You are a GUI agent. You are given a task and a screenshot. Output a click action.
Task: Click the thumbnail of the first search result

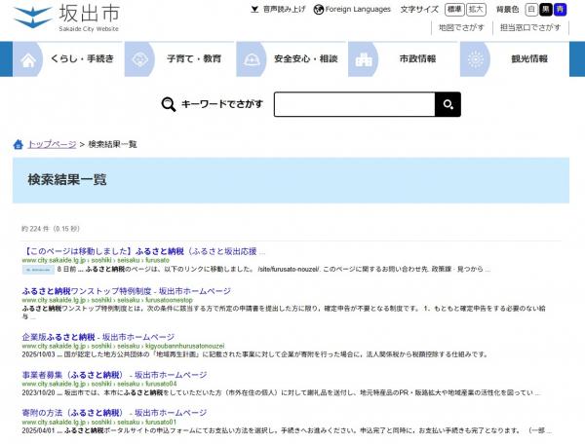pyautogui.click(x=38, y=270)
